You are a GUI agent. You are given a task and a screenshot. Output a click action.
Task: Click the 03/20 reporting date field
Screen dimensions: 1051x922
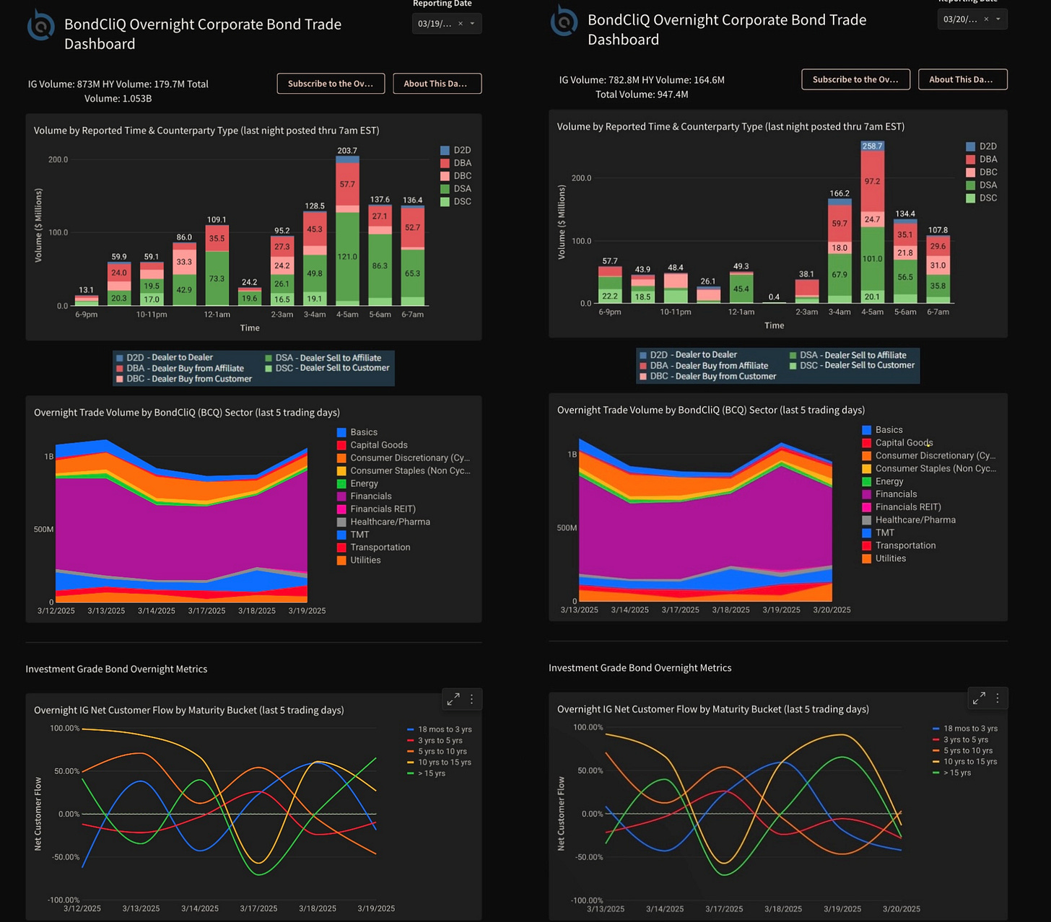tap(972, 19)
